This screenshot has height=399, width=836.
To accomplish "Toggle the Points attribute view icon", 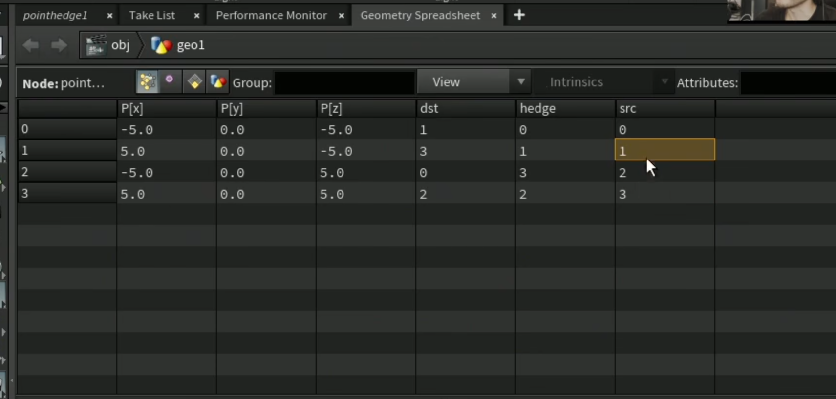I will click(147, 82).
